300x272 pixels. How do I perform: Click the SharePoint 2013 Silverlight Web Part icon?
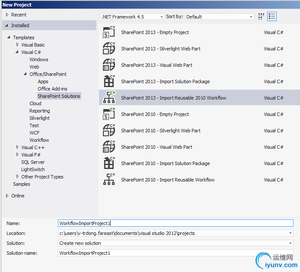[109, 48]
